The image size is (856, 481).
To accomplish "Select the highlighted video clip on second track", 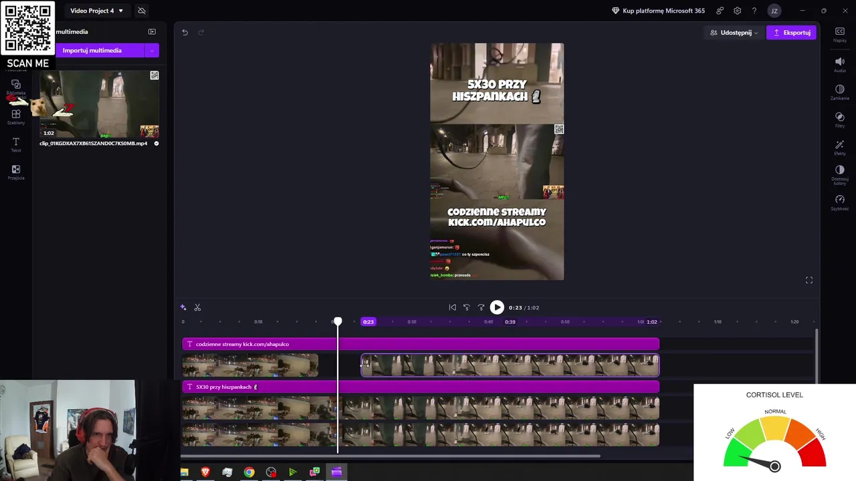I will click(x=510, y=365).
